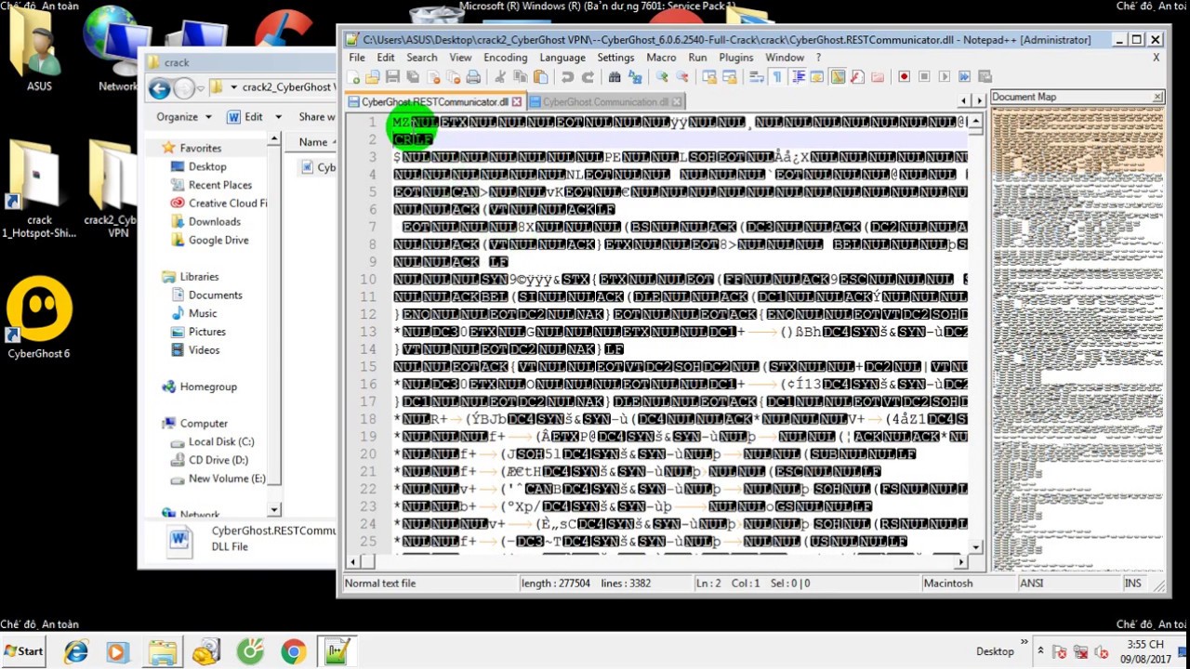Switch to CyberGhost.Communication.dll tab
This screenshot has width=1190, height=669.
click(x=605, y=102)
